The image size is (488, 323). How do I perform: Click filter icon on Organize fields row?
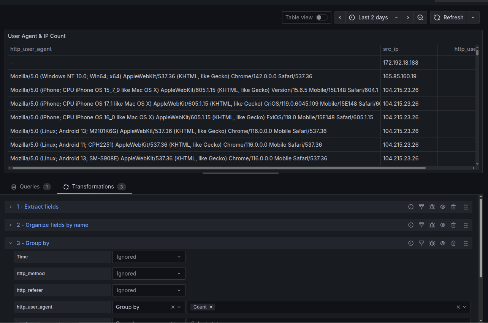coord(421,225)
